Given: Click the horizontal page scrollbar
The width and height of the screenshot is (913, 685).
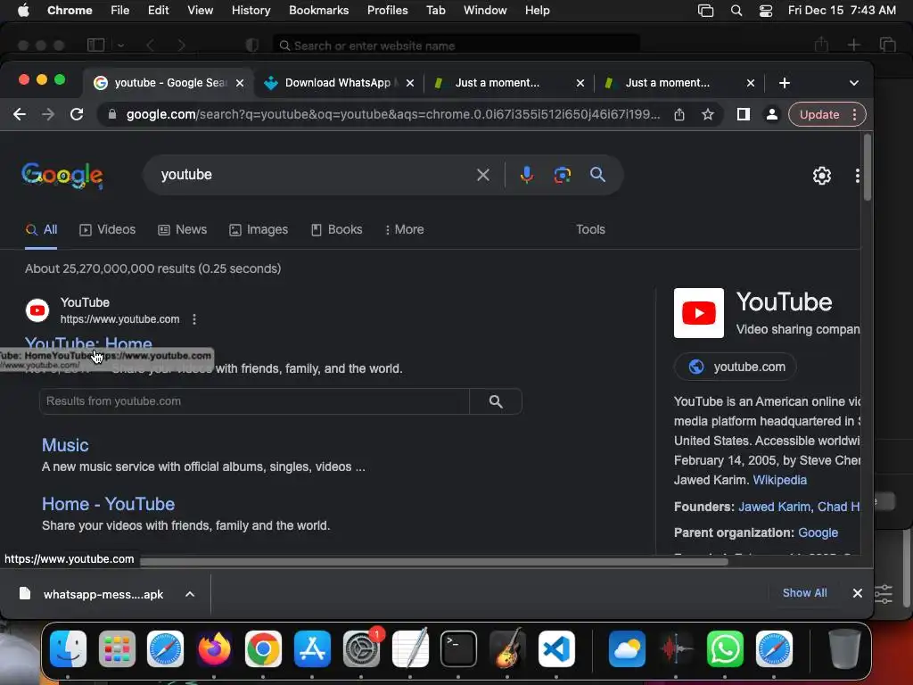Looking at the screenshot, I should click(434, 562).
